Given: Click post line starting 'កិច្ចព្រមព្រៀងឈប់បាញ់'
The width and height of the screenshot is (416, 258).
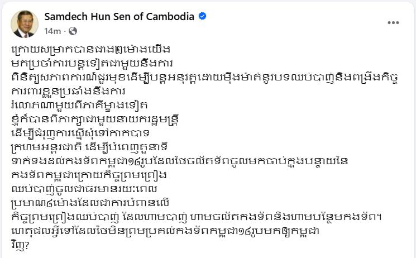Looking at the screenshot, I should (197, 217).
